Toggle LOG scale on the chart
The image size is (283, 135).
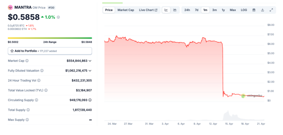[244, 10]
